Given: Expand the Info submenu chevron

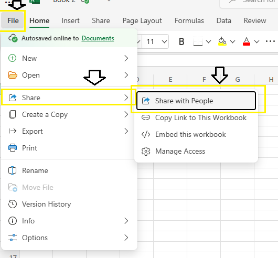Looking at the screenshot, I should [x=126, y=221].
